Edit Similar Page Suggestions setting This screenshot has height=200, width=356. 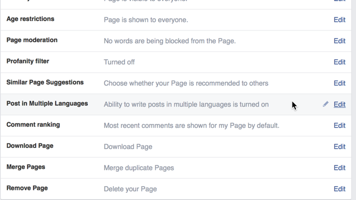click(x=339, y=83)
